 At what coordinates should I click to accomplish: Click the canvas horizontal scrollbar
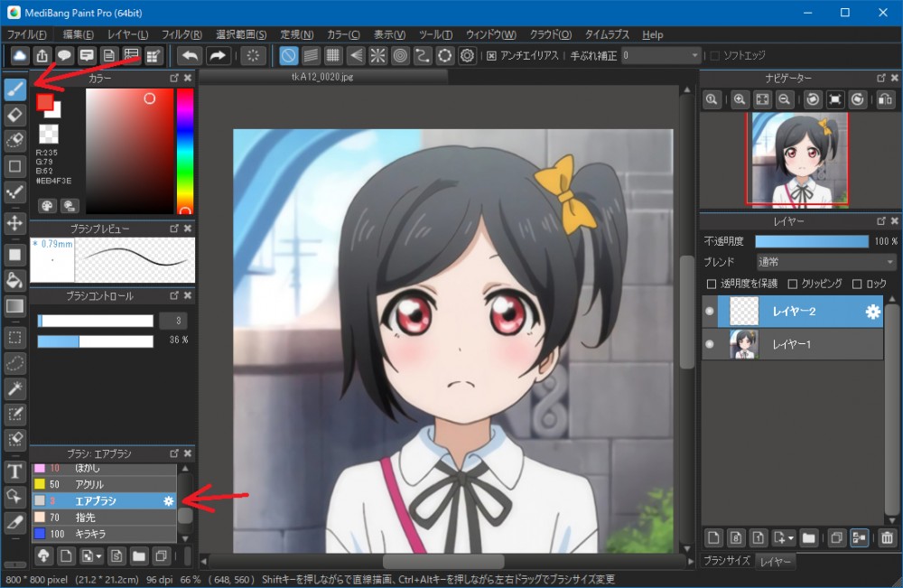pos(444,561)
